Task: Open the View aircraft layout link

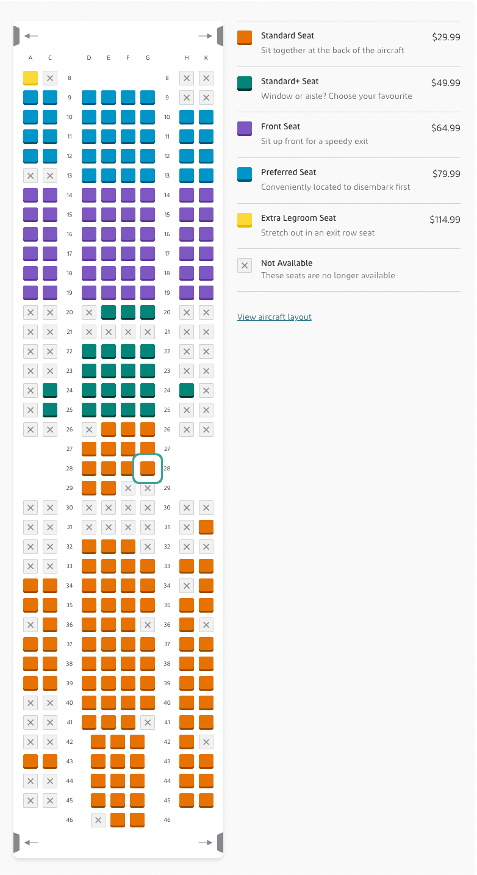Action: [274, 317]
